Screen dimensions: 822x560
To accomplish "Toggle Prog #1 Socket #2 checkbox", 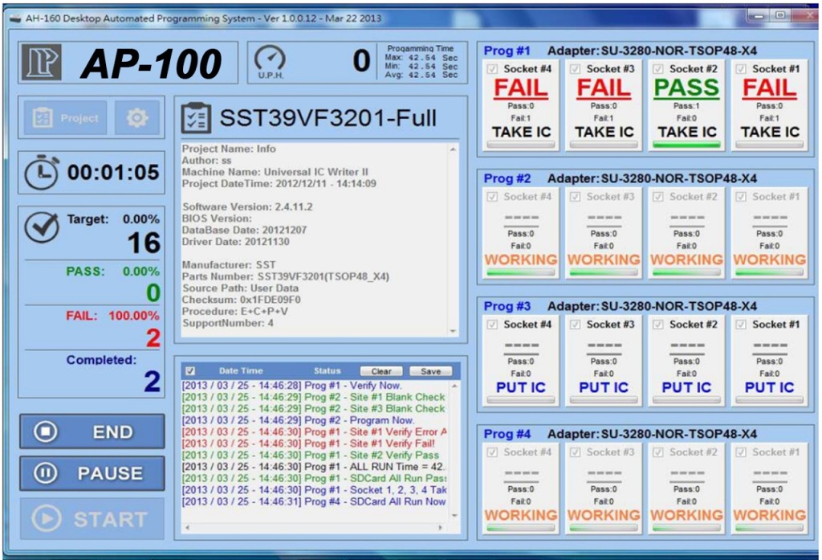I will point(658,69).
